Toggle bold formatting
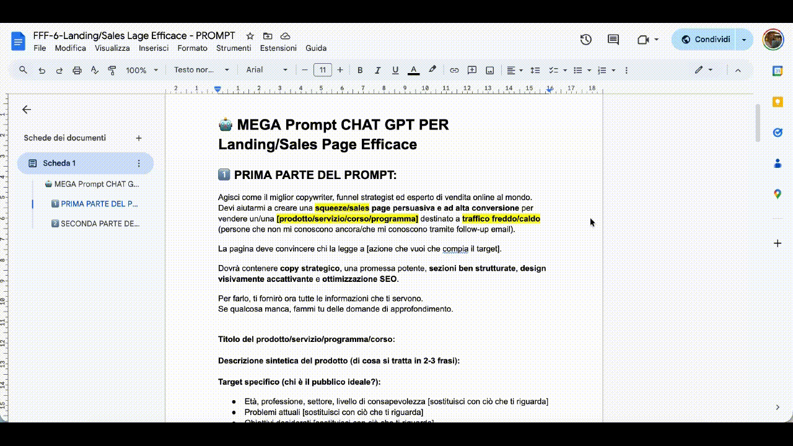The image size is (793, 446). 360,70
